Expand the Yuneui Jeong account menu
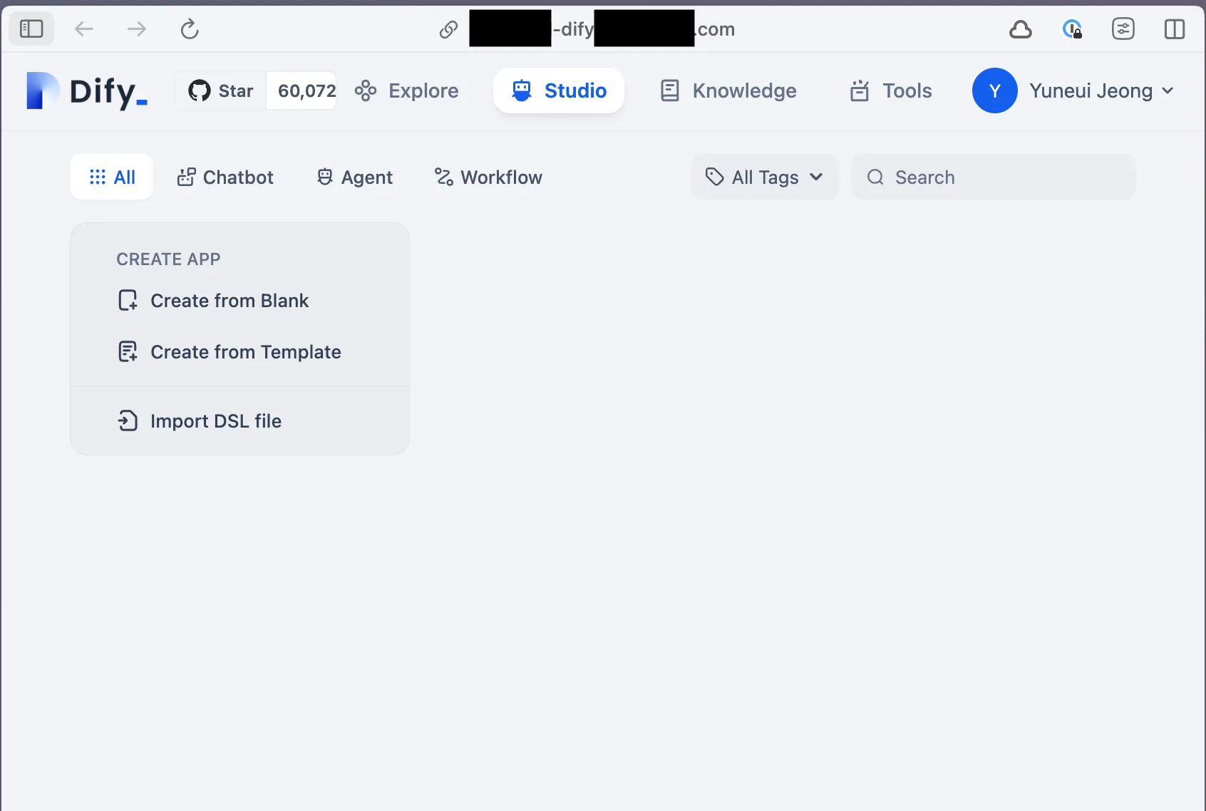 coord(1074,91)
